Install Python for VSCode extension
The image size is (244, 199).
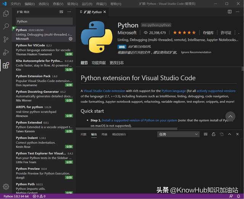pyautogui.click(x=69, y=54)
